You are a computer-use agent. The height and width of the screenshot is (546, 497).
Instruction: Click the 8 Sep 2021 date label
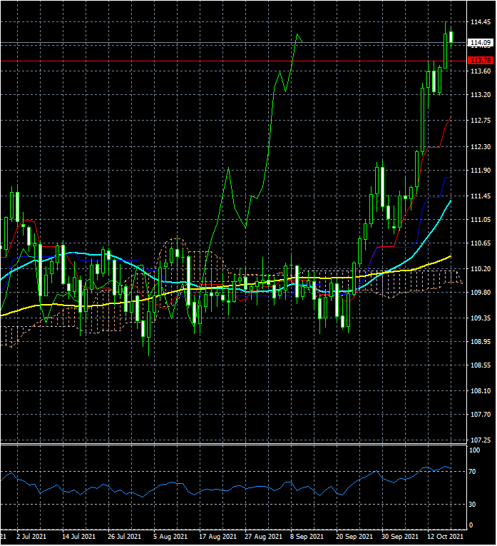click(x=307, y=537)
